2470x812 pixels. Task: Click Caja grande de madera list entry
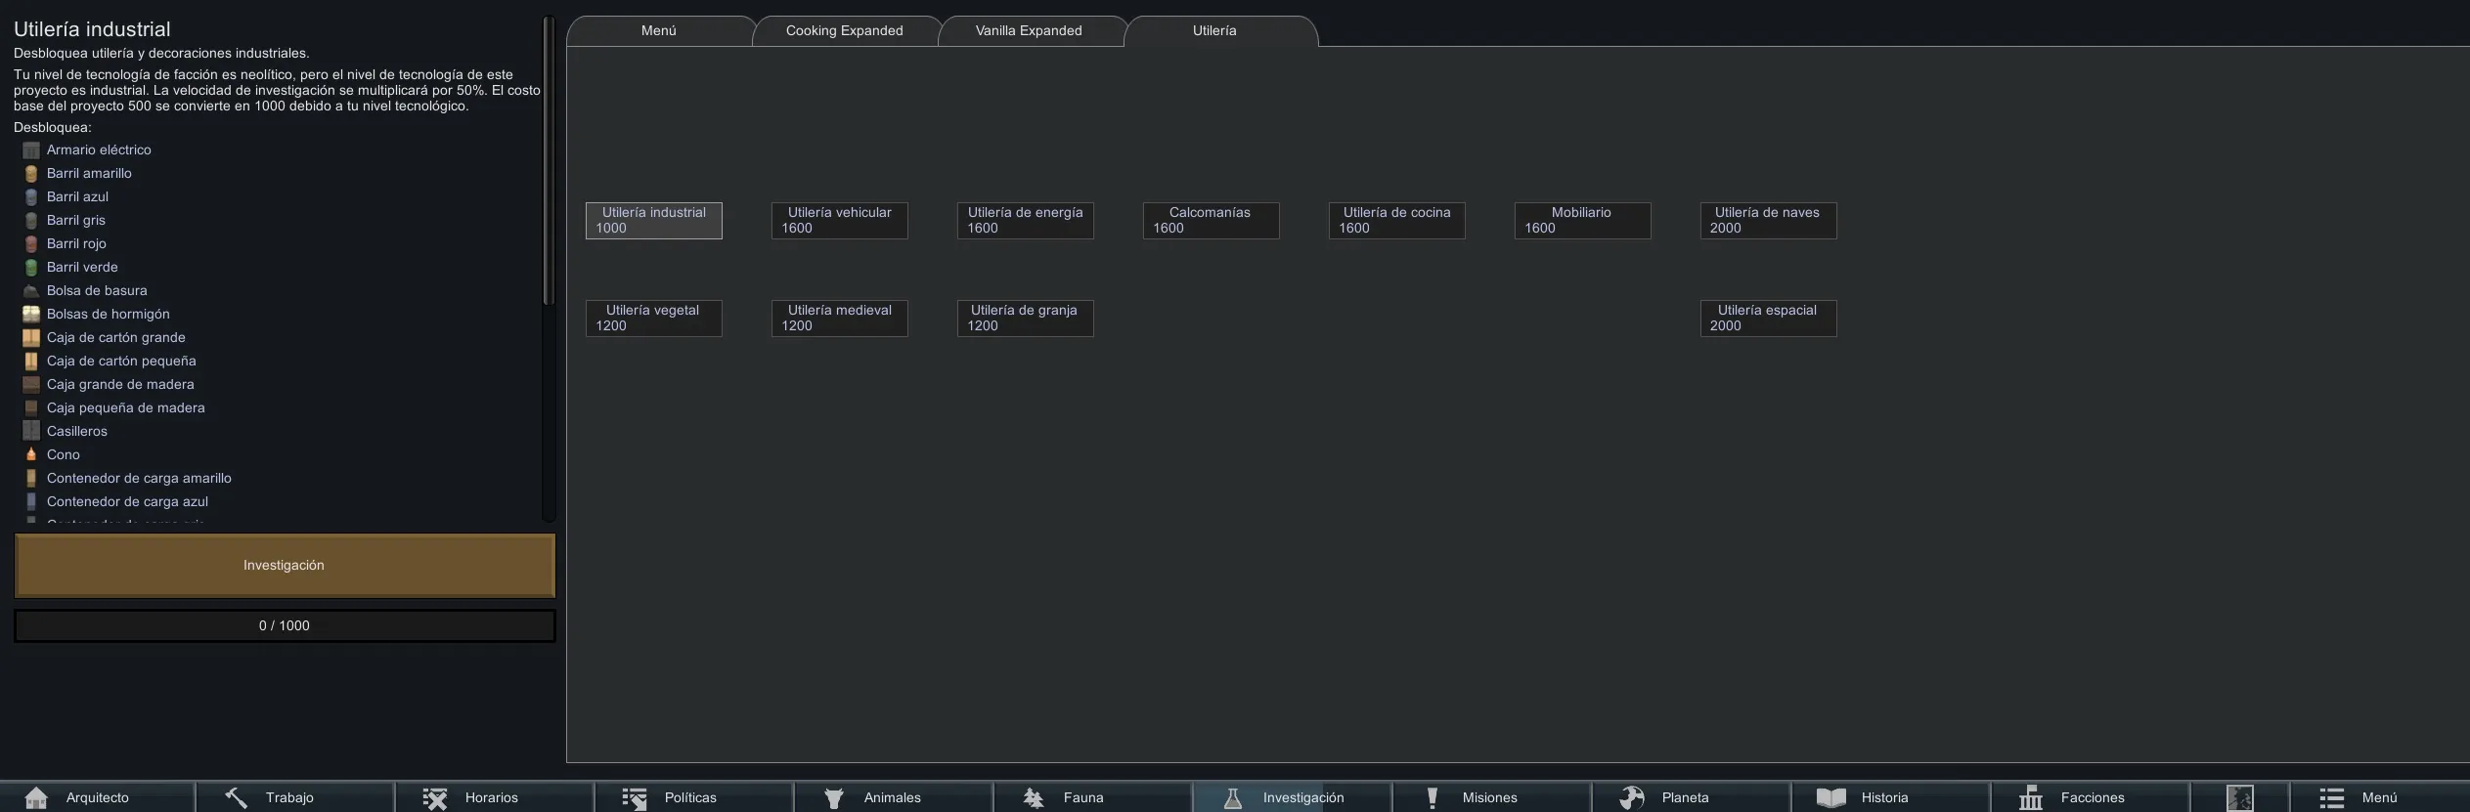click(120, 385)
